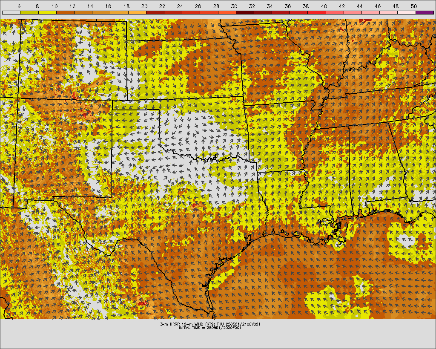Screen dimensions: 436x349
Task: Click the legend swatch between 34 and 36
Action: click(x=281, y=12)
